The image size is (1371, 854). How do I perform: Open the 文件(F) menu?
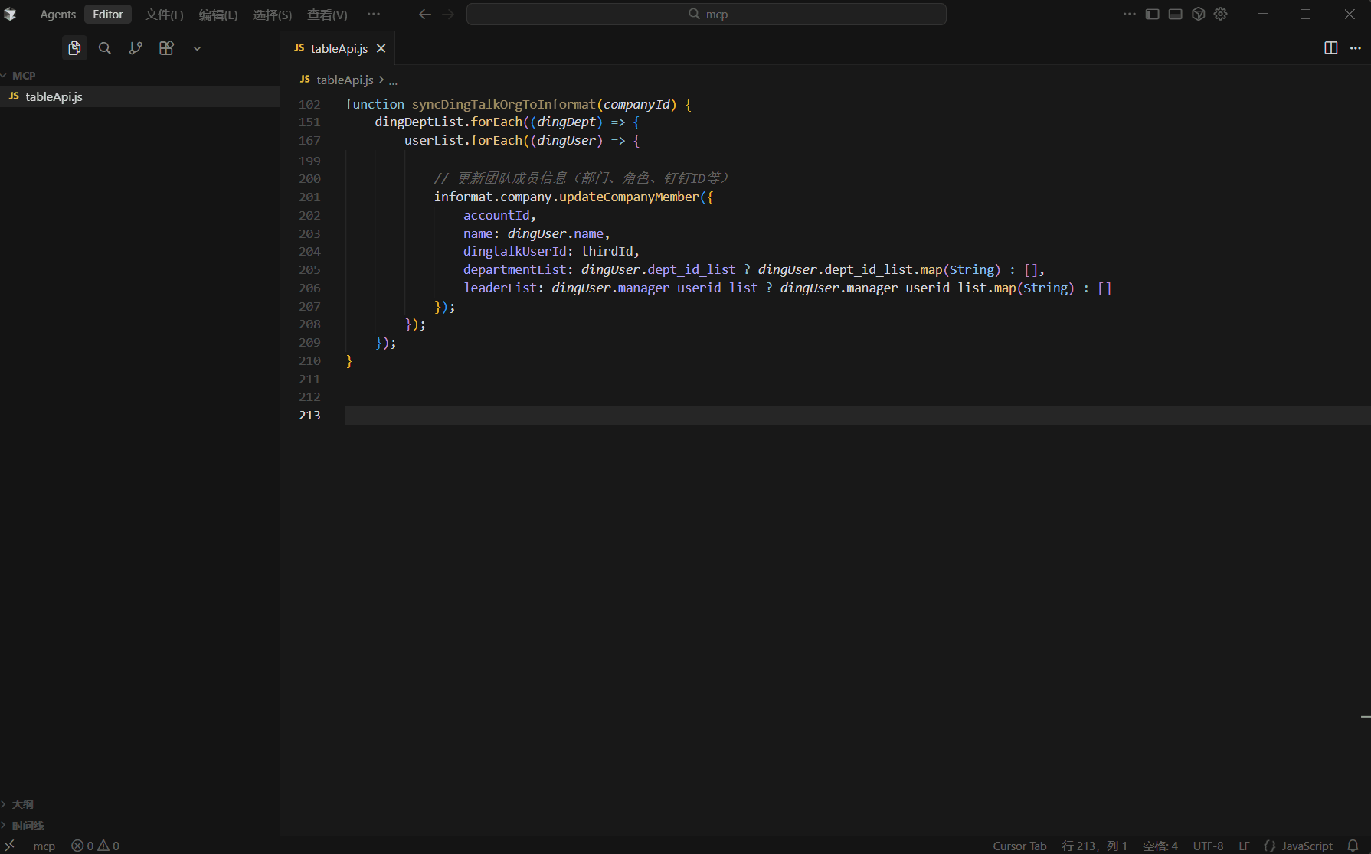[x=164, y=15]
